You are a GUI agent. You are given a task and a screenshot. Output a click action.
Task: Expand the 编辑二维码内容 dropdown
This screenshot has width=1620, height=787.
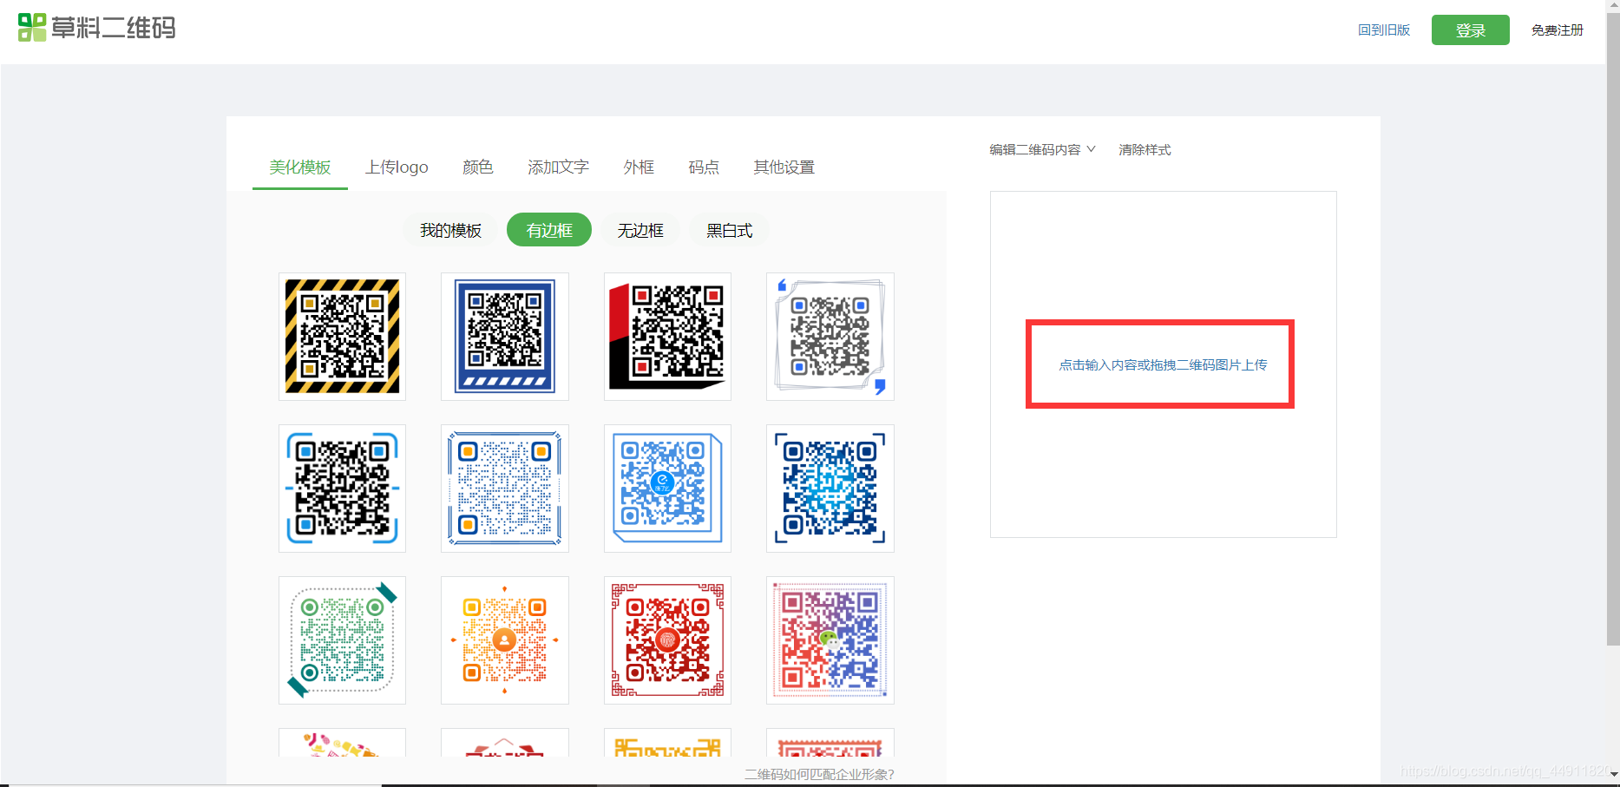point(1042,149)
